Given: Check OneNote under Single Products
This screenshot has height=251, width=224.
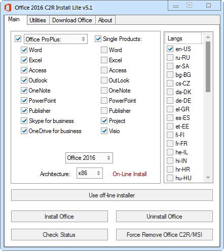Looking at the screenshot, I should click(104, 91).
